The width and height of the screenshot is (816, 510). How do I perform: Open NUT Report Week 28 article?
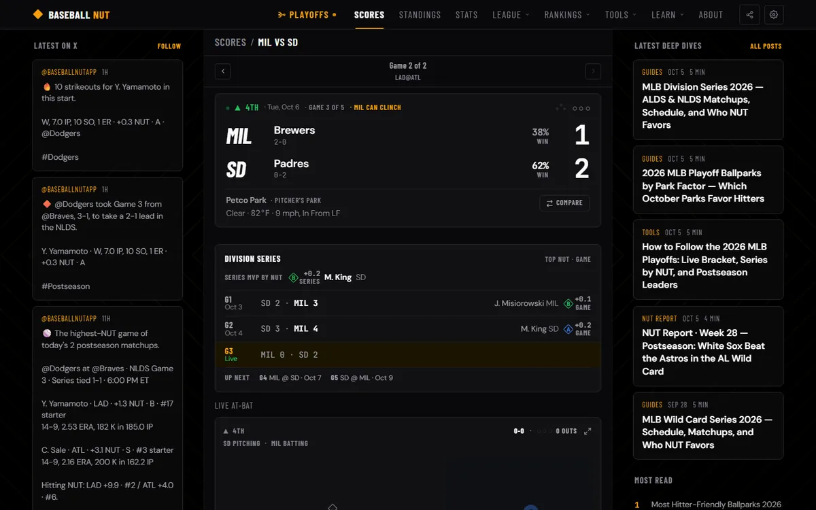pos(708,346)
